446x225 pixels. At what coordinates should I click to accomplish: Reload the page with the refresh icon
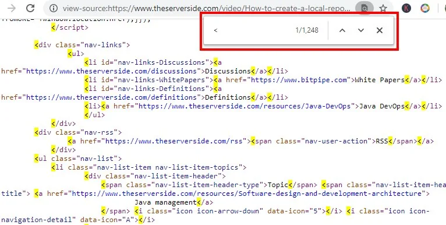pos(30,8)
